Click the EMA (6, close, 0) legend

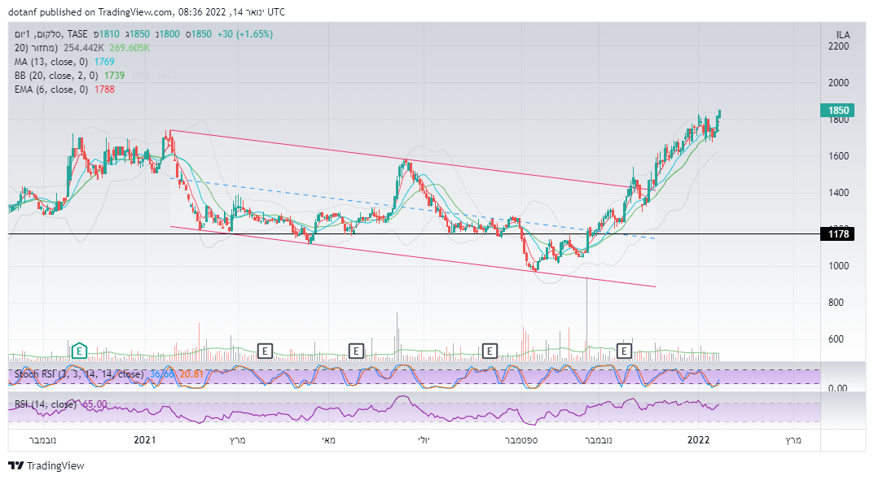pos(51,89)
